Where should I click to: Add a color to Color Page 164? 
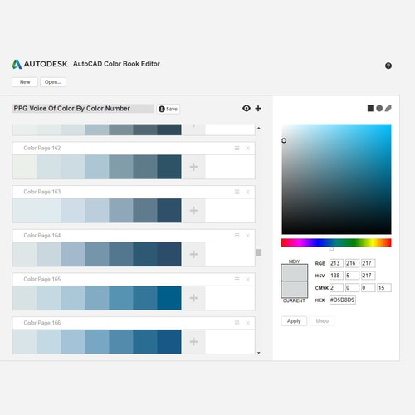tap(193, 254)
